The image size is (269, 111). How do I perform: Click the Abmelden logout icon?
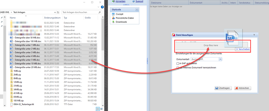[x=113, y=1]
